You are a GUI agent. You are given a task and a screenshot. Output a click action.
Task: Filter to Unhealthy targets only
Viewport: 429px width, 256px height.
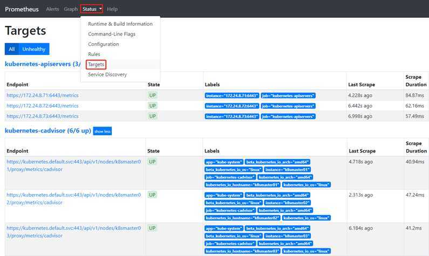34,49
